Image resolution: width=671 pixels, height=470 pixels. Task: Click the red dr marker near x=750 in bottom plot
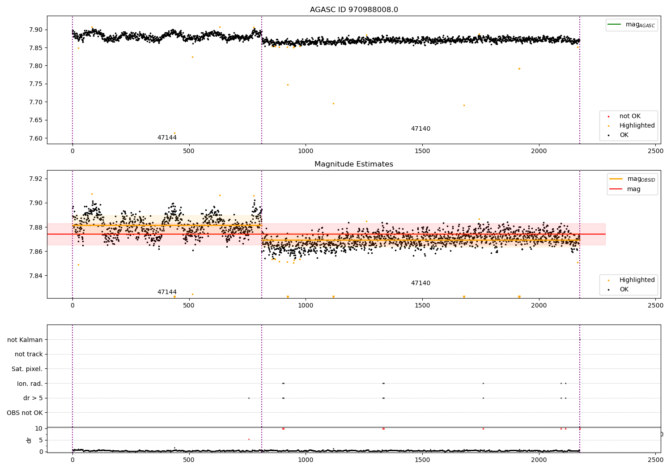click(249, 439)
